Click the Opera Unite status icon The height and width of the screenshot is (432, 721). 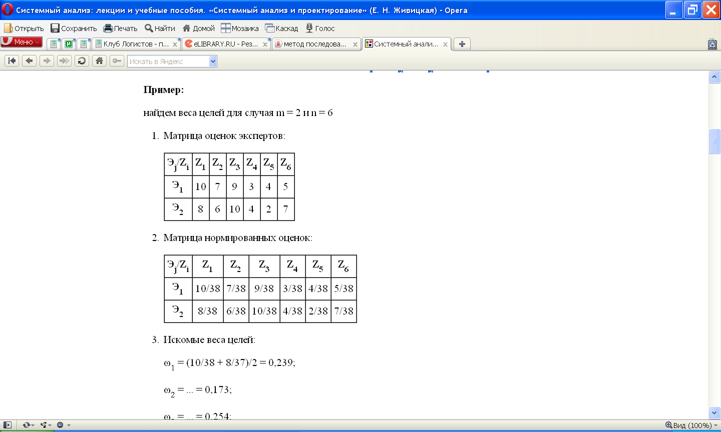(44, 425)
